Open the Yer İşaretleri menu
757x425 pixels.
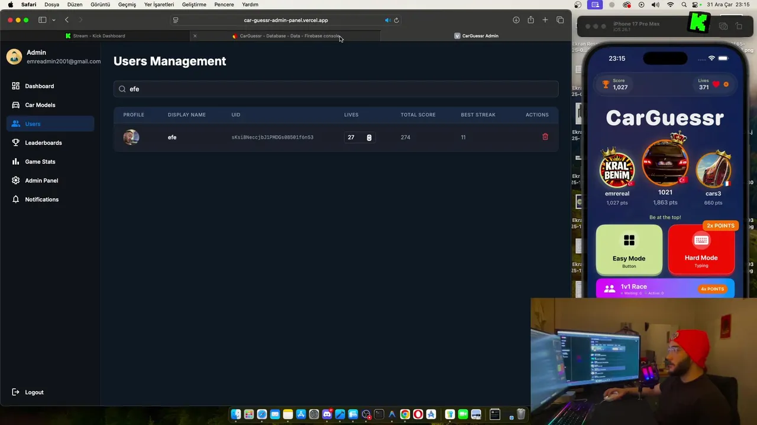(x=159, y=5)
